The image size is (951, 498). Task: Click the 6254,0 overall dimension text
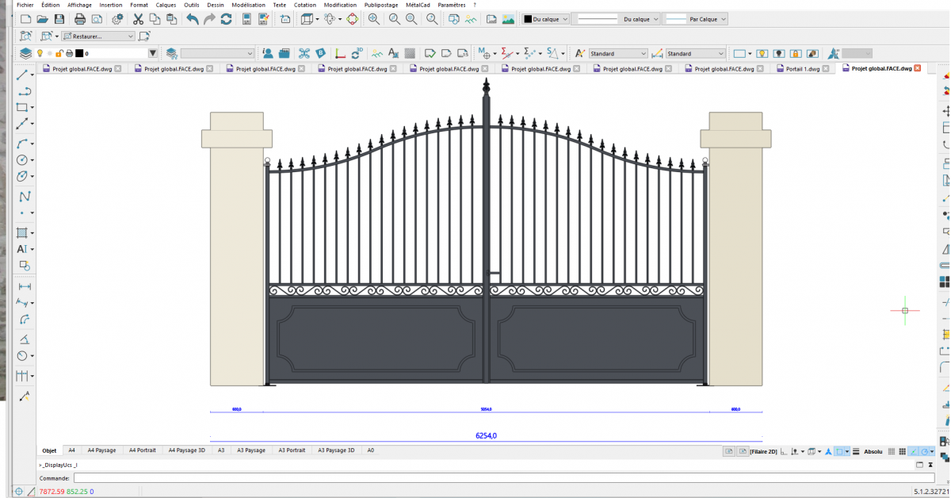tap(486, 435)
